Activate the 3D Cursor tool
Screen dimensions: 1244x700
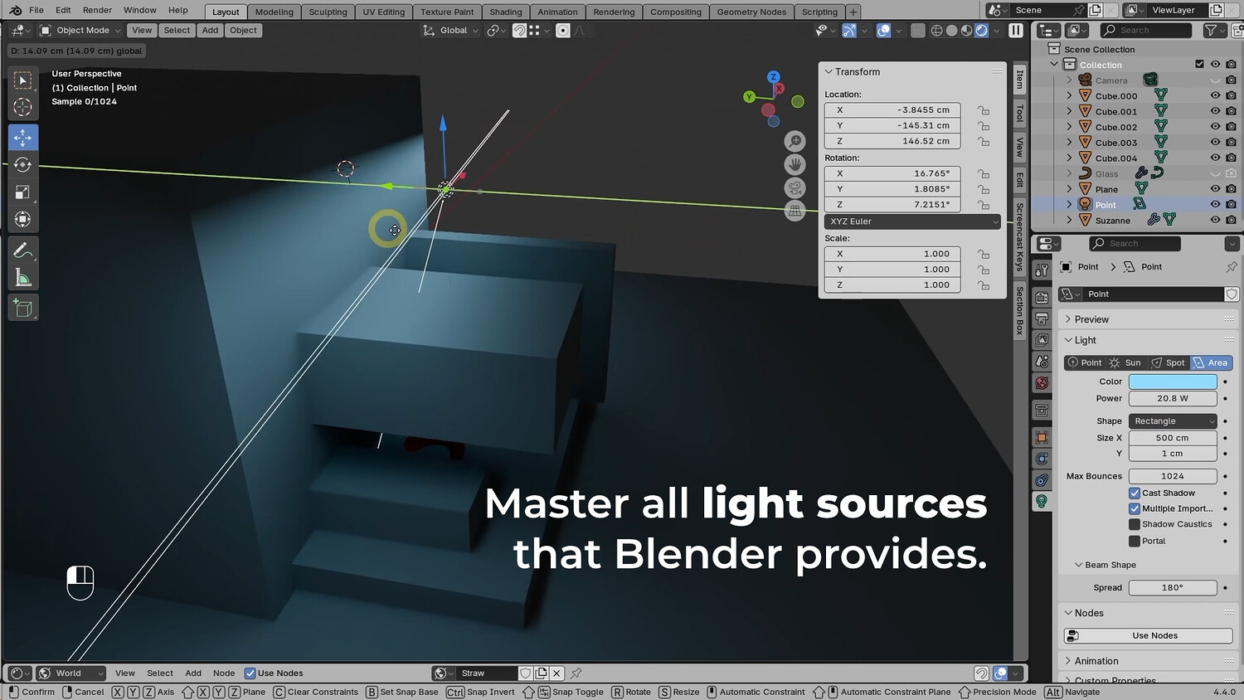pyautogui.click(x=23, y=108)
